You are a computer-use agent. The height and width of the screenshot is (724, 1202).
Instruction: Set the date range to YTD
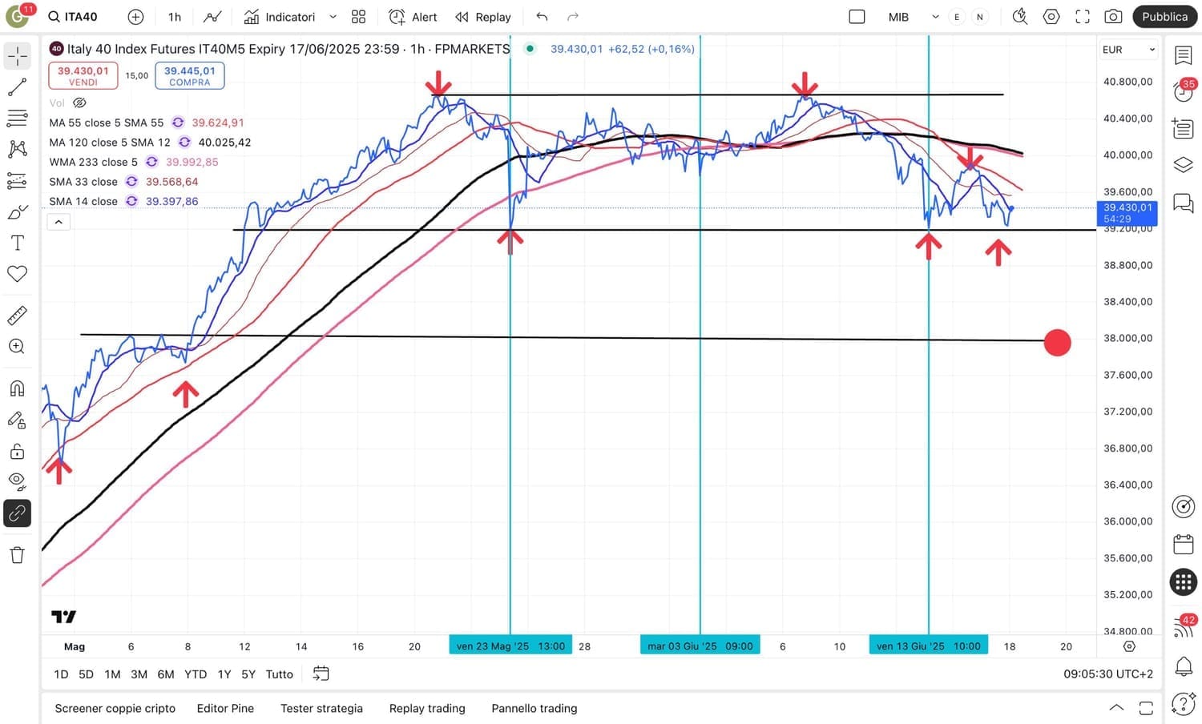pos(196,674)
